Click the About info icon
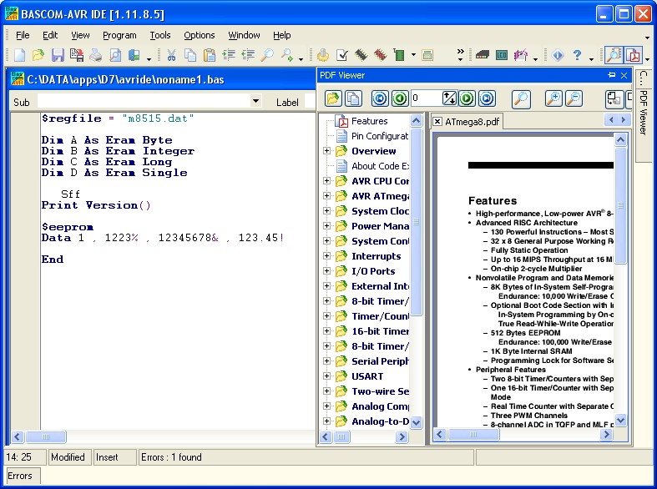This screenshot has width=657, height=489. pos(558,55)
